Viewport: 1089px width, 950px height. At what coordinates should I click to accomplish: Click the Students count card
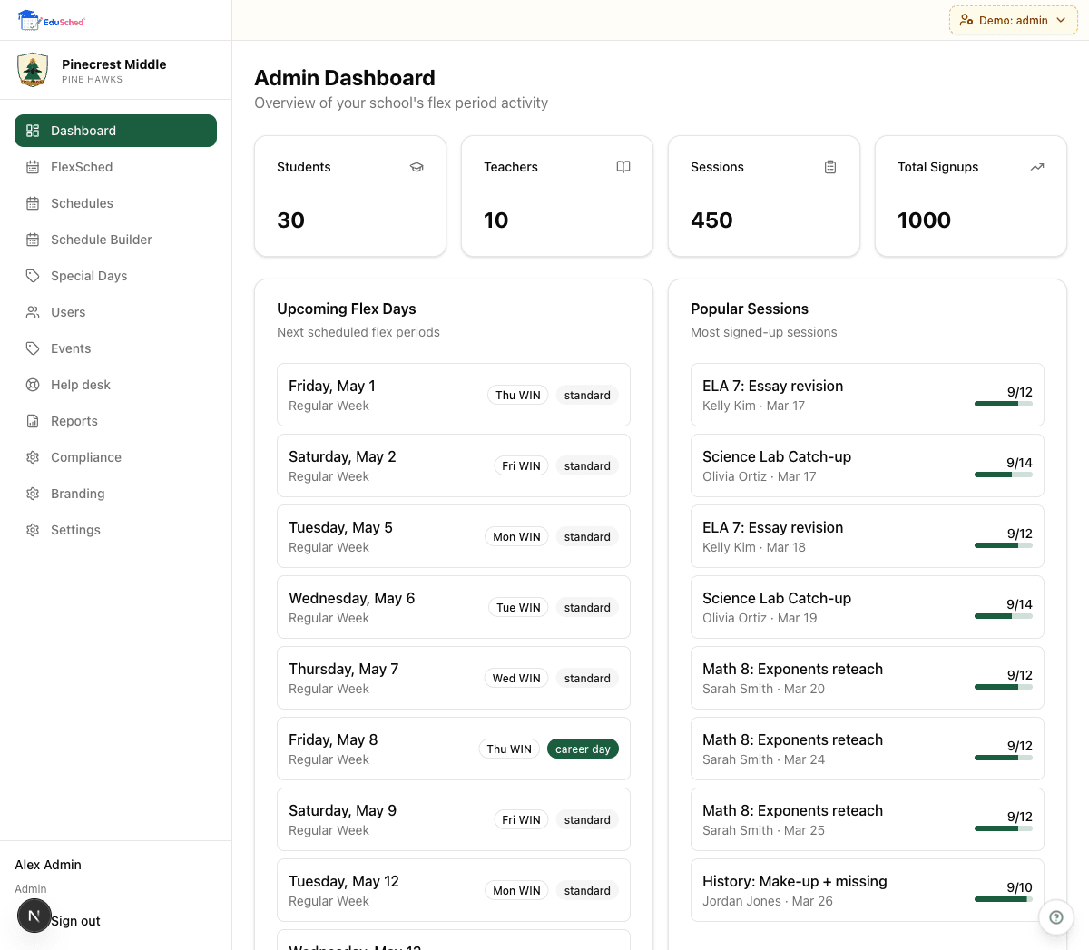[350, 196]
